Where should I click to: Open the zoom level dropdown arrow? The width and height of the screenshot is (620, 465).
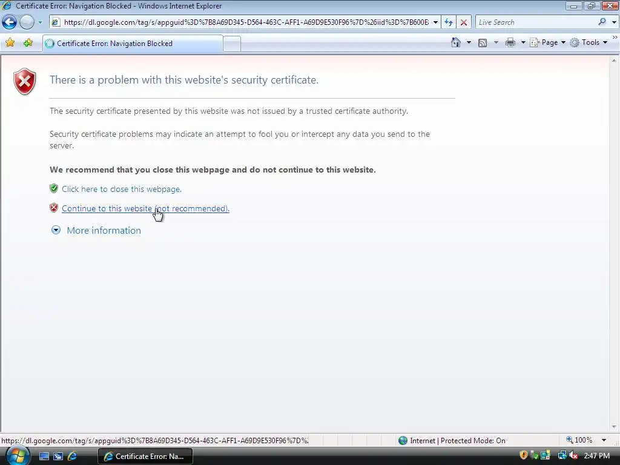[x=604, y=440]
